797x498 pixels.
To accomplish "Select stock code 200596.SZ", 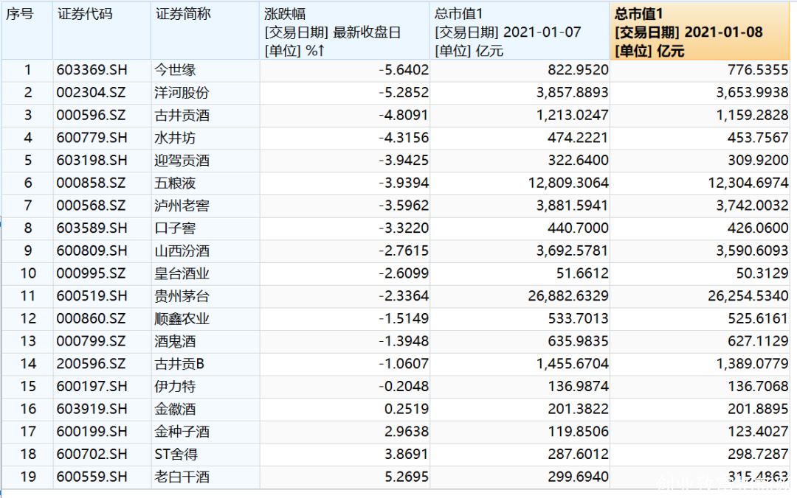I will (91, 363).
